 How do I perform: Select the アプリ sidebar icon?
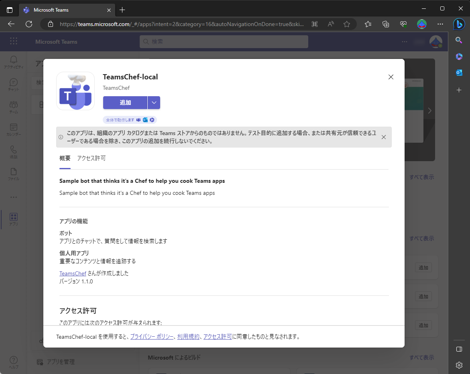coord(13,218)
